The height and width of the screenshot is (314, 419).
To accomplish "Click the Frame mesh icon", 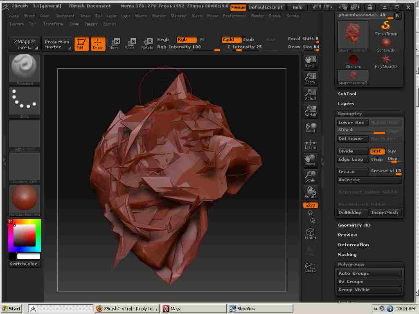I will (310, 233).
